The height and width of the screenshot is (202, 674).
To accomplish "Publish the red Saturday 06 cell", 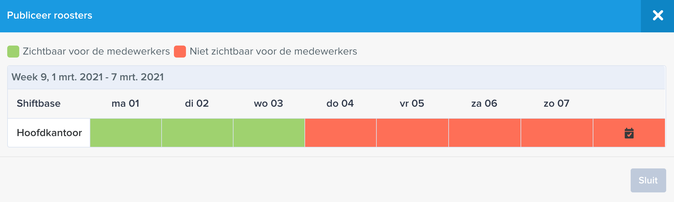I will click(485, 133).
